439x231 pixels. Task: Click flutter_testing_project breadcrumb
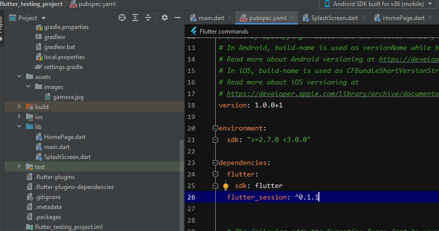(32, 4)
